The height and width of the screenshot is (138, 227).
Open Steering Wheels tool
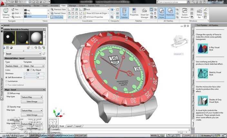pyautogui.click(x=6, y=13)
